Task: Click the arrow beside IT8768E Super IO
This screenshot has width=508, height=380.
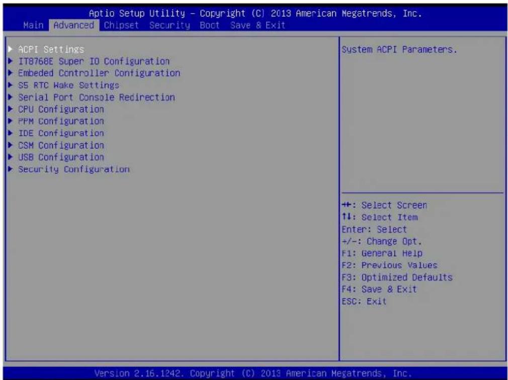Action: [11, 61]
